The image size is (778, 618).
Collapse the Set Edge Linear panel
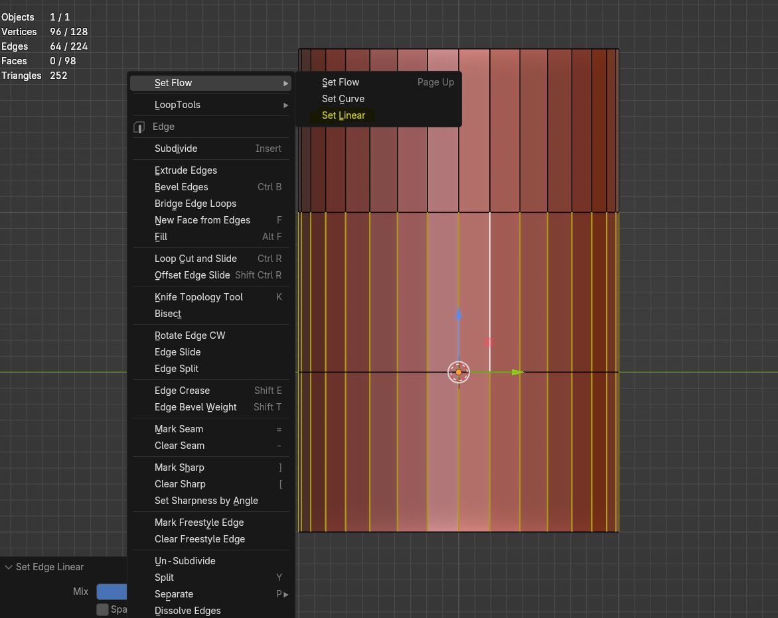[9, 567]
